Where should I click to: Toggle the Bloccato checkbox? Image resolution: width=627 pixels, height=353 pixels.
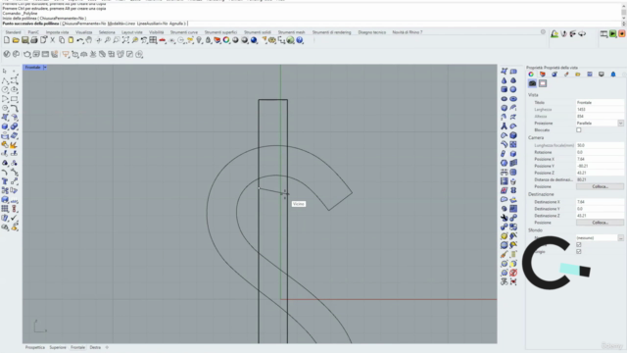click(x=579, y=130)
